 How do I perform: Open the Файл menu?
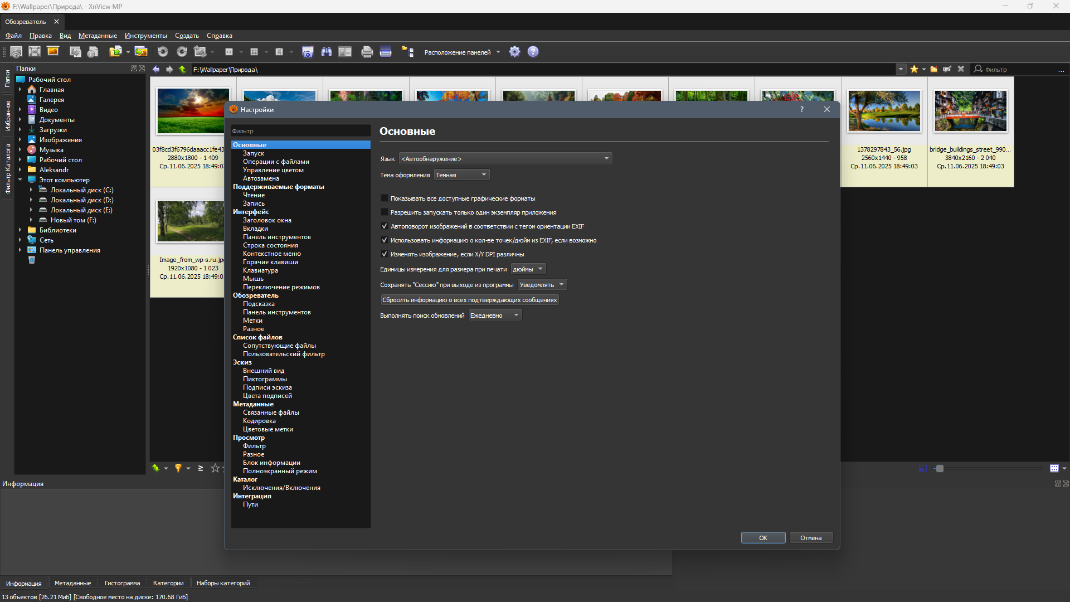point(13,36)
